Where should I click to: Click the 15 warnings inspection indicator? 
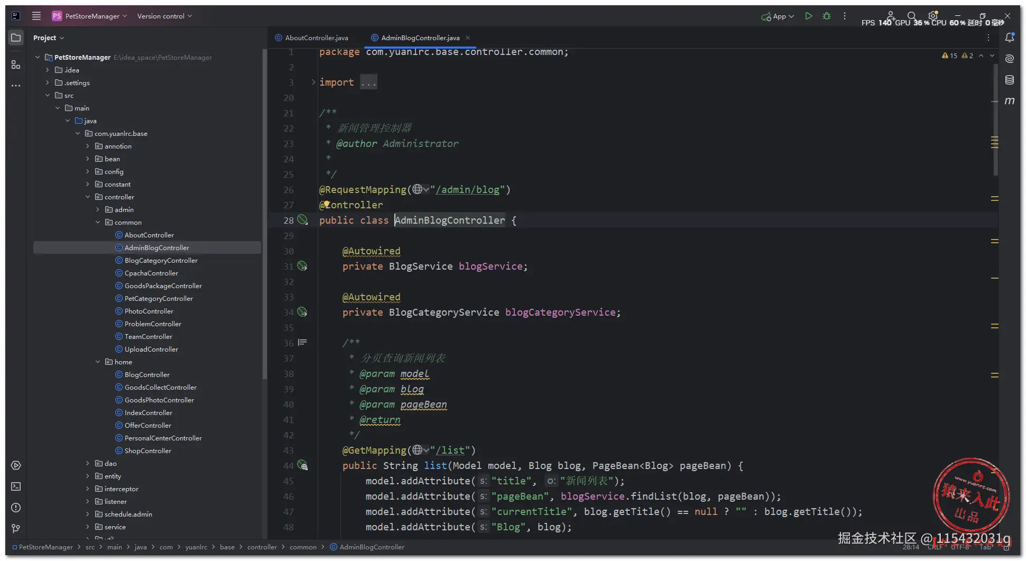click(950, 56)
